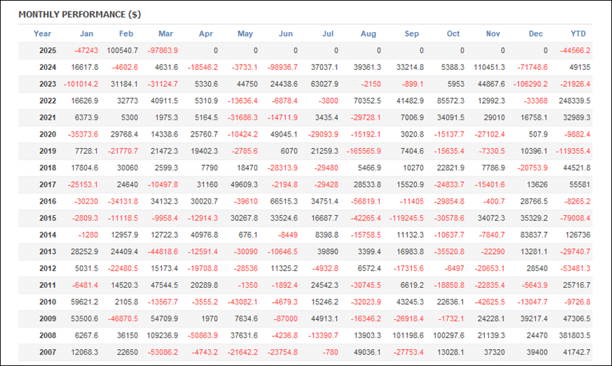Click the 109236.9 value in 2008

click(x=163, y=335)
